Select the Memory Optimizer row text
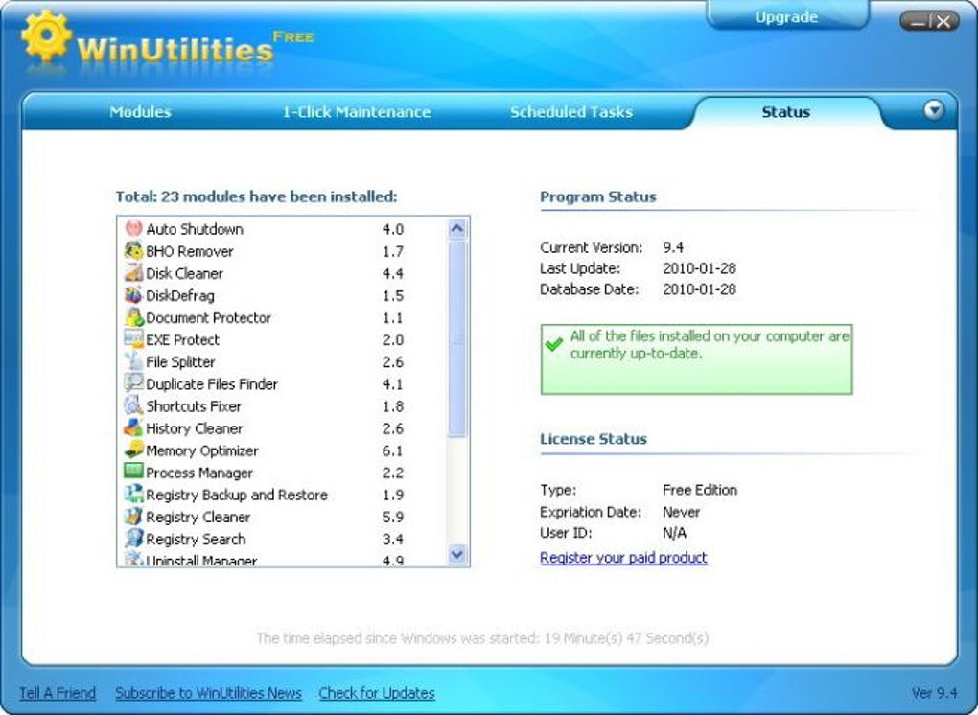Screen dimensions: 978x715 tap(202, 450)
